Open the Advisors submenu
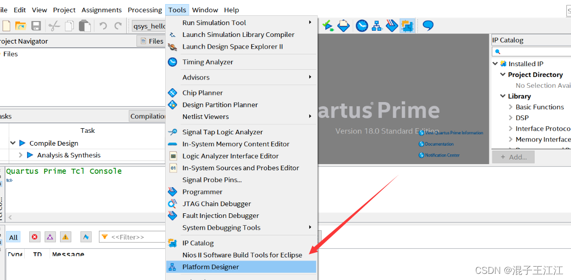The image size is (571, 280). [x=242, y=77]
